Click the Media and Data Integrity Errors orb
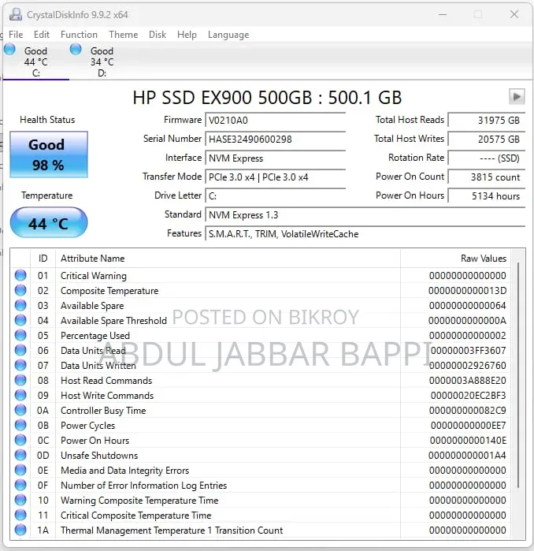 [x=20, y=470]
